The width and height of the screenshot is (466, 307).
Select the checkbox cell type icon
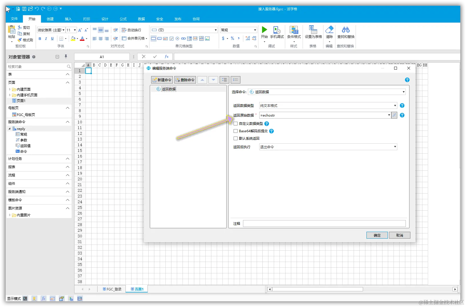(x=171, y=38)
